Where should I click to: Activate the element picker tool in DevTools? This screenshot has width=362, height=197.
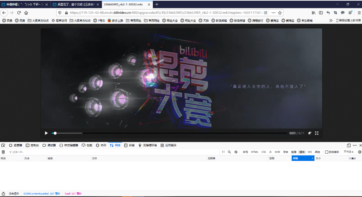tap(3, 145)
